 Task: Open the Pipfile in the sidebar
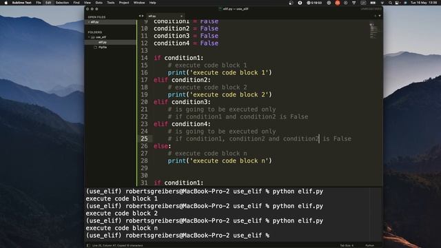[103, 48]
